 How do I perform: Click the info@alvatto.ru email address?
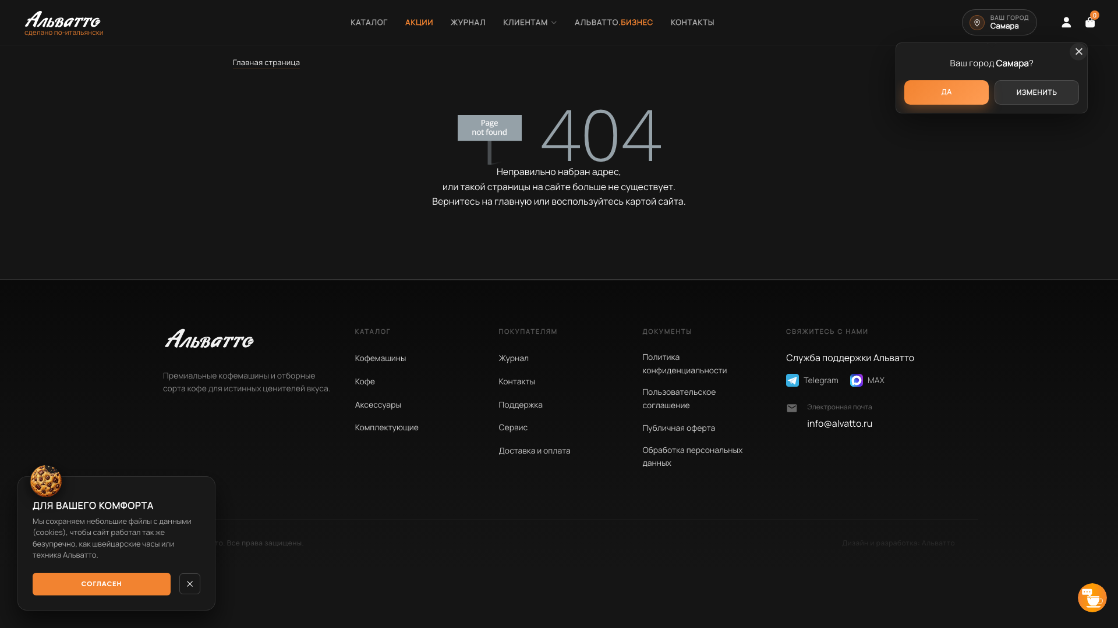coord(840,423)
